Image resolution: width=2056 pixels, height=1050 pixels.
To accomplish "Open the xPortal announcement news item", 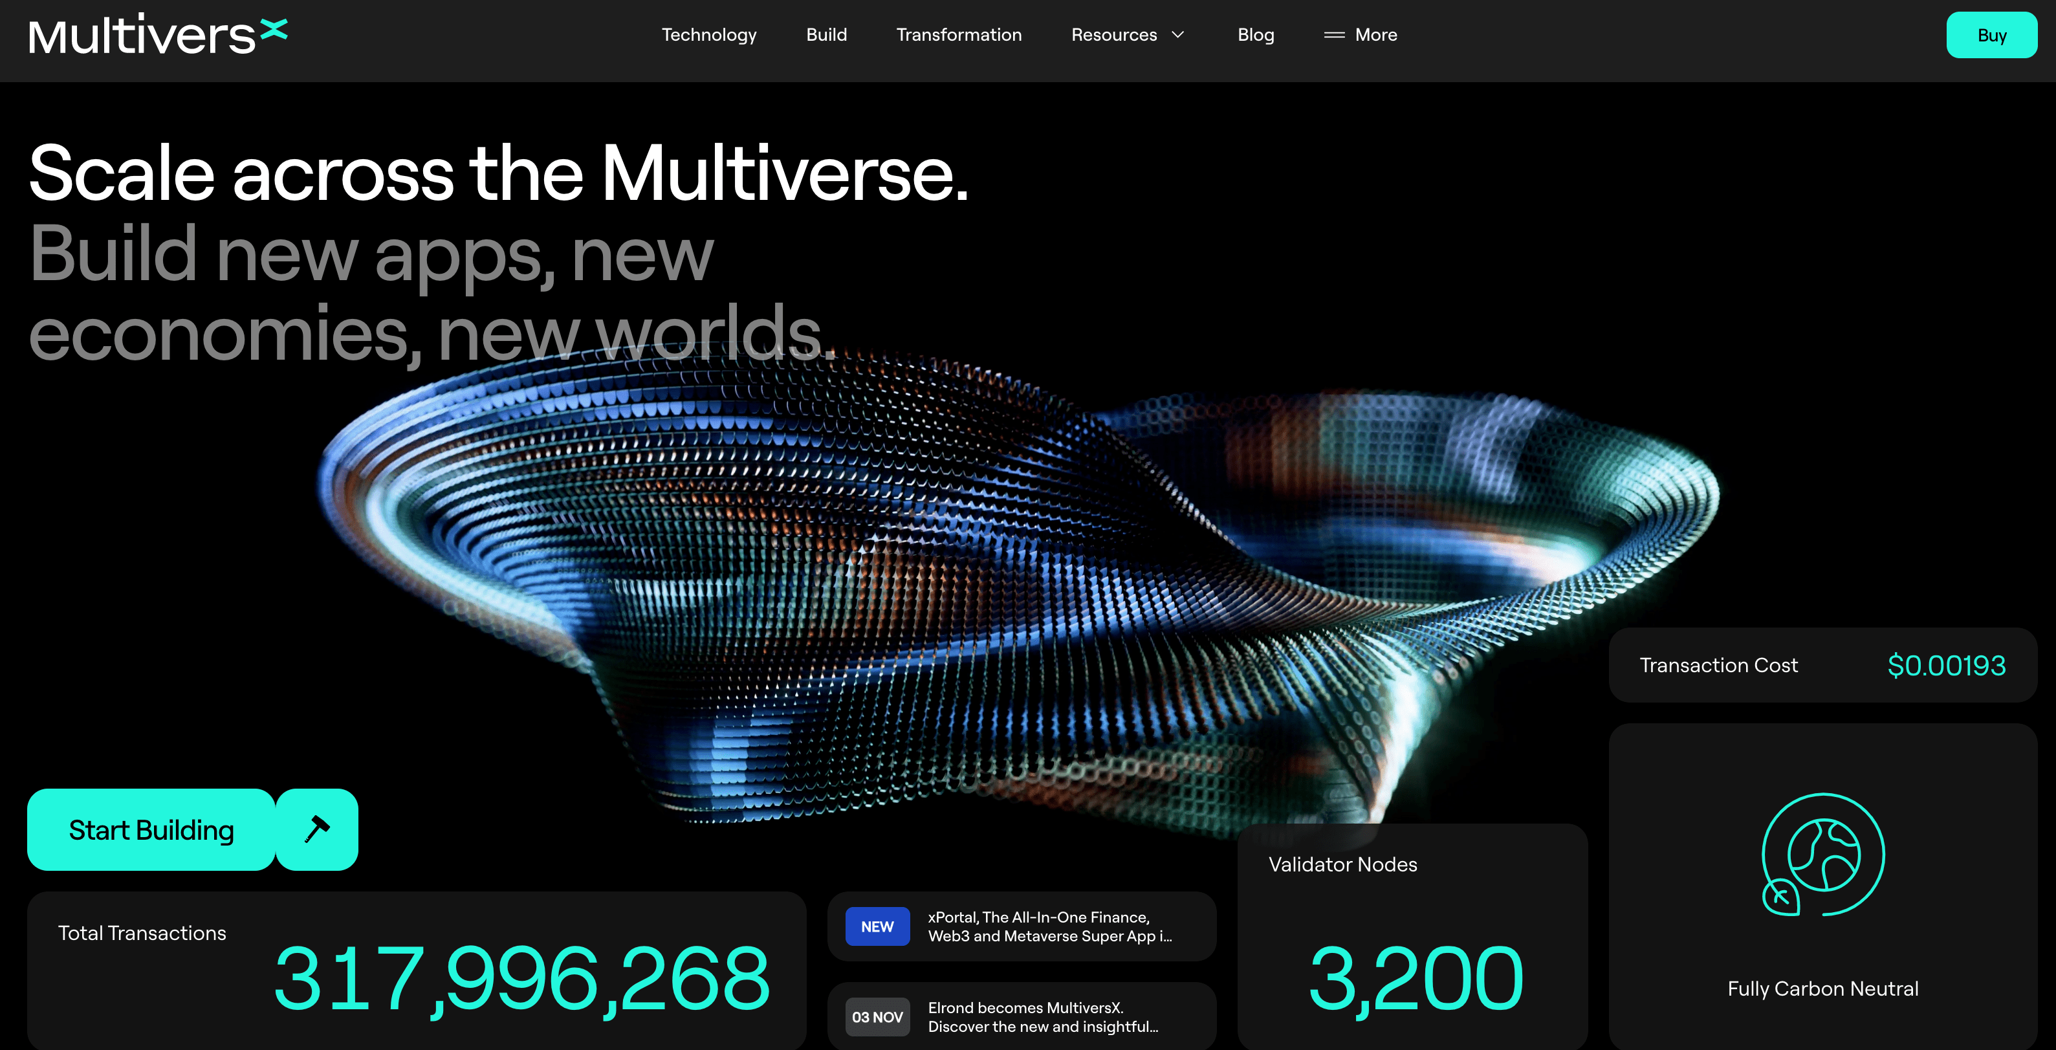I will tap(1049, 926).
